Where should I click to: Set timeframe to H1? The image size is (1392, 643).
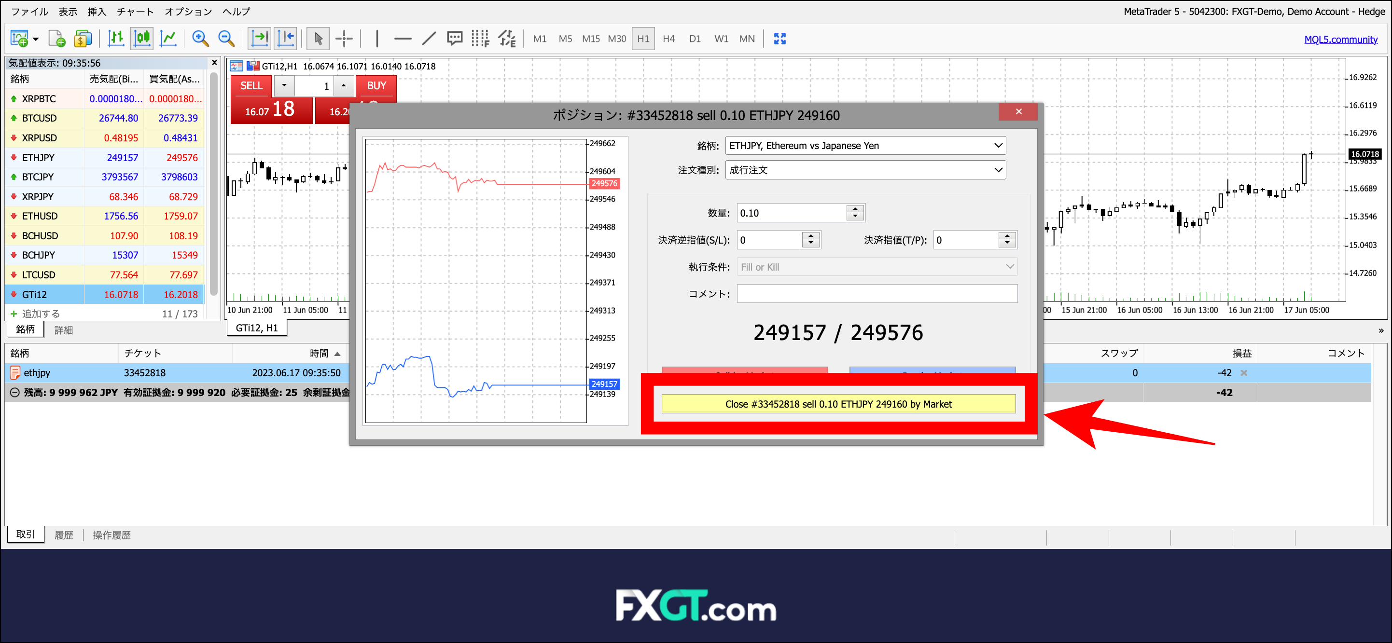643,39
